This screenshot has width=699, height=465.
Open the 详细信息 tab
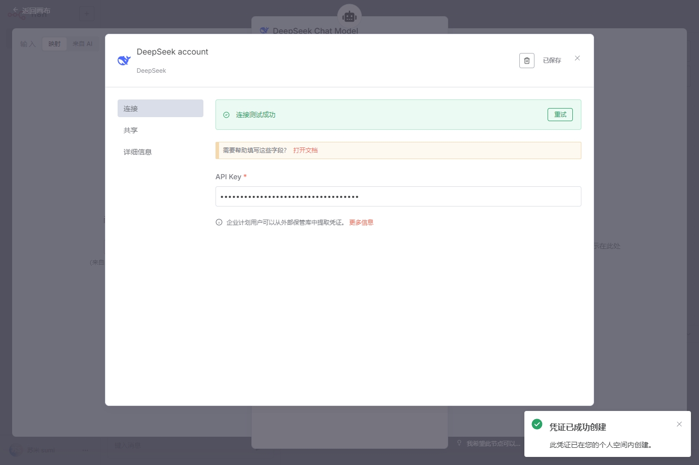click(160, 152)
